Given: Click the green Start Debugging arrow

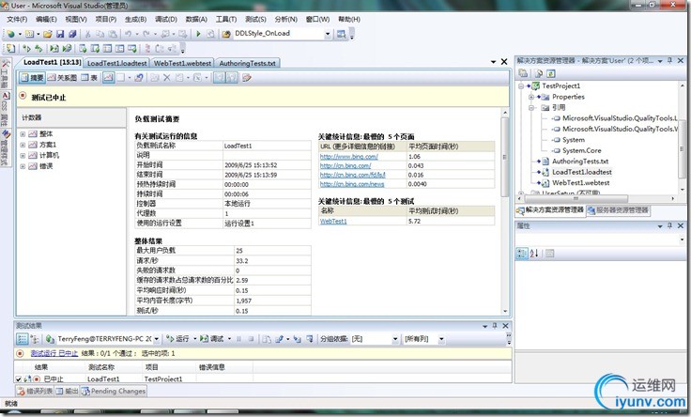Looking at the screenshot, I should coord(198,34).
